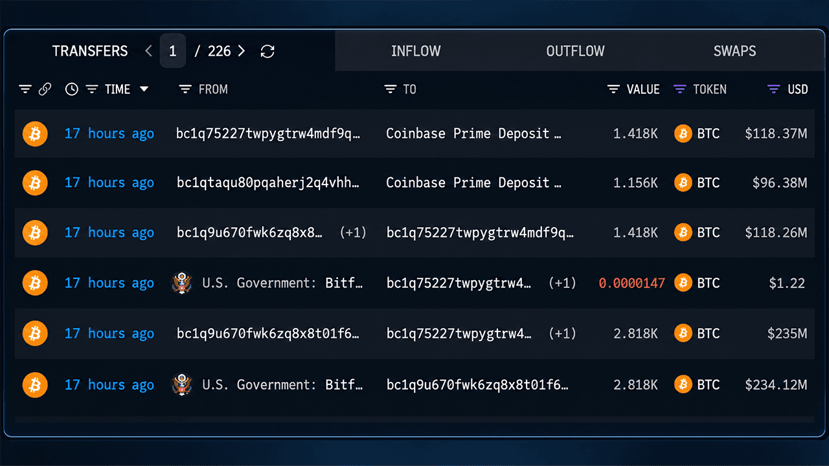Open the purple TOKEN filter icon

pos(679,89)
